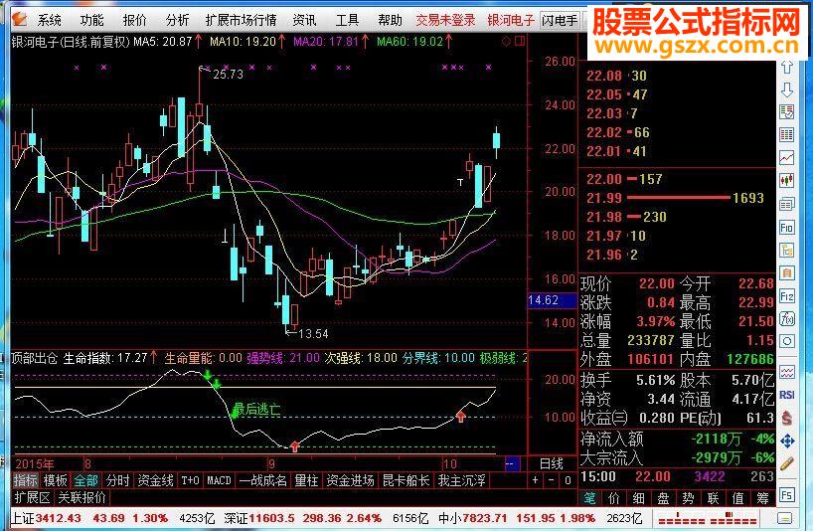Select the circle icon in right sidebar
This screenshot has width=813, height=531.
787,341
